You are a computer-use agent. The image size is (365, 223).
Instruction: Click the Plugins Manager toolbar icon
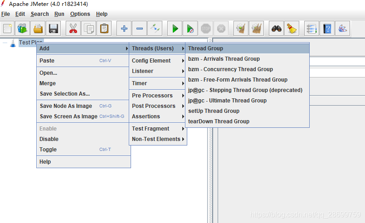342,29
